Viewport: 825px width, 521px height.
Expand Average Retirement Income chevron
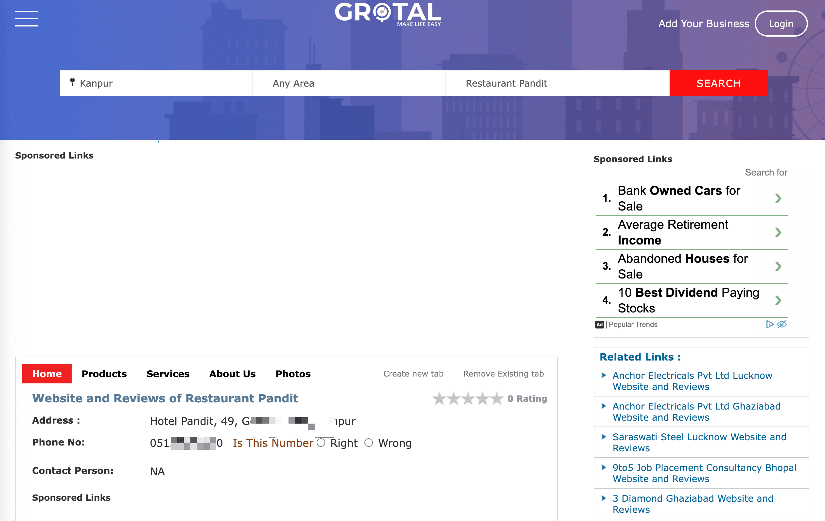pyautogui.click(x=778, y=232)
